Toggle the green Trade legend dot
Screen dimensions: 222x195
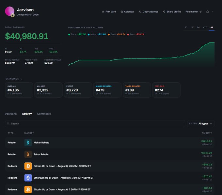[x=69, y=34]
